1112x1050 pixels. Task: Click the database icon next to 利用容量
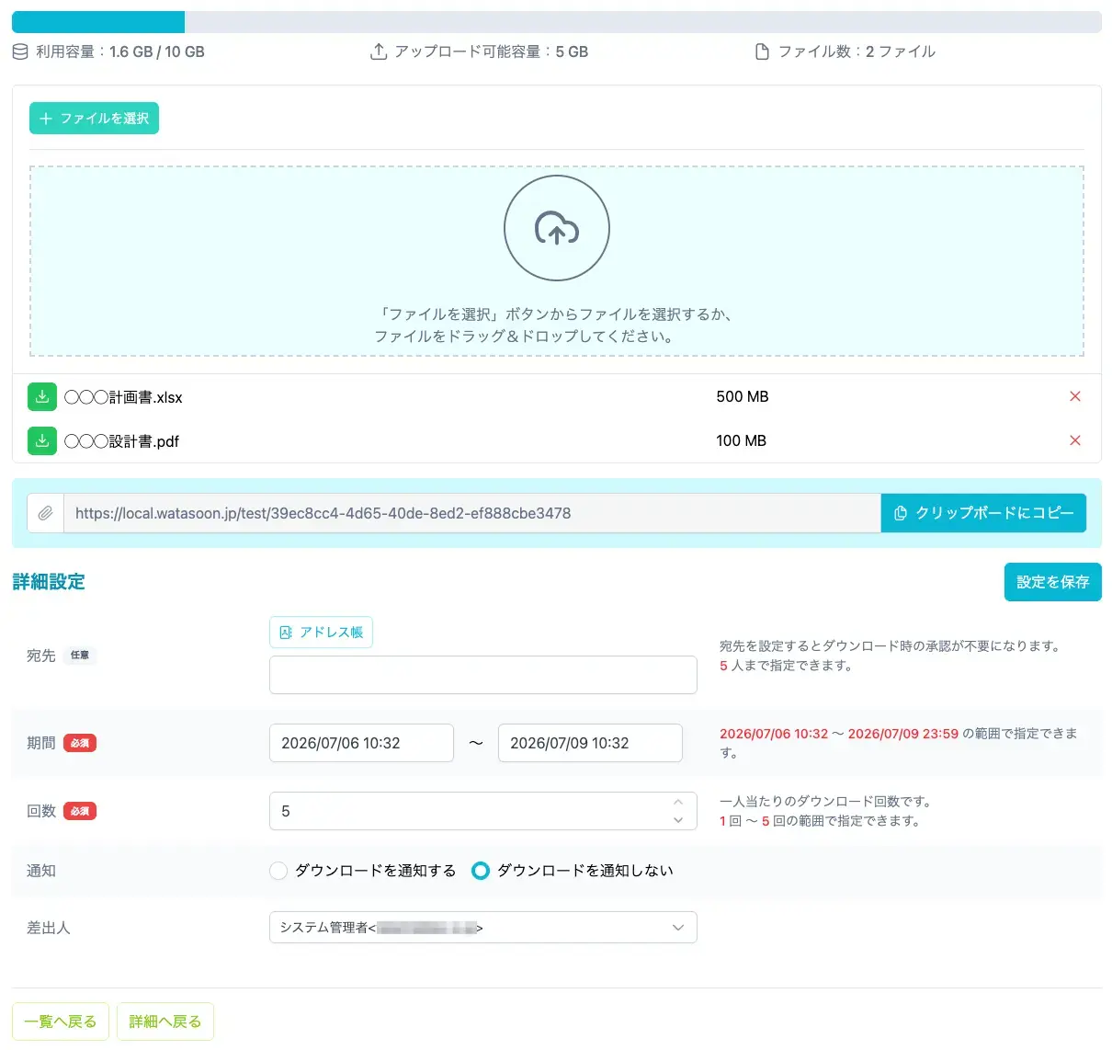(x=20, y=52)
